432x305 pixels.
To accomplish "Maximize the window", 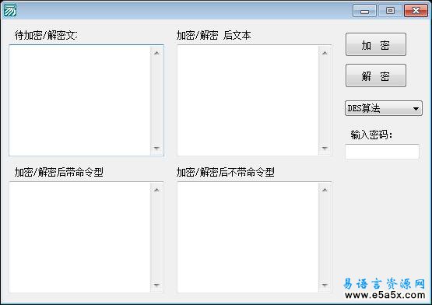I will pyautogui.click(x=390, y=11).
